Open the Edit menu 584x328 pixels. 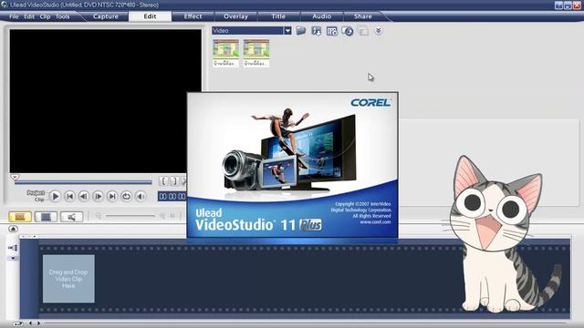pos(29,16)
